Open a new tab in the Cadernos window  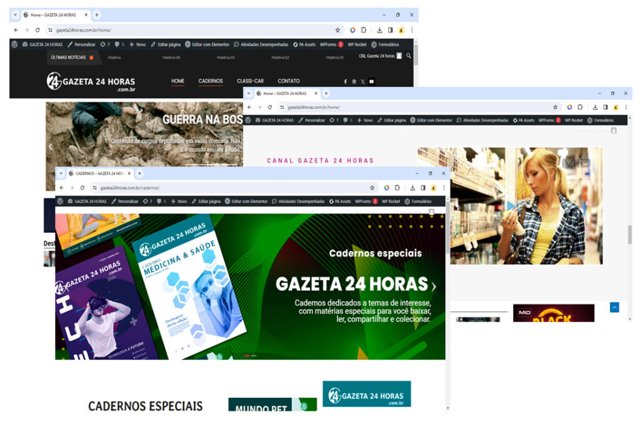pyautogui.click(x=139, y=174)
